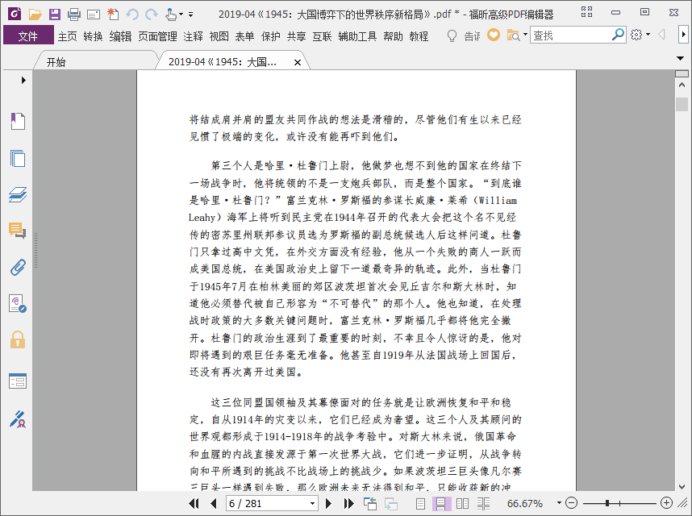Expand the gear settings dropdown arrow
The height and width of the screenshot is (516, 692).
(x=648, y=35)
